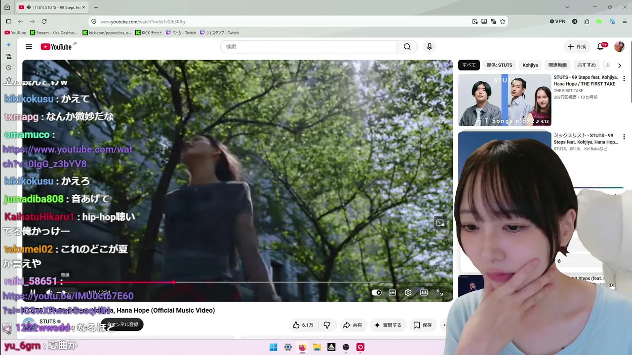Start voice search with the microphone icon

[x=430, y=47]
